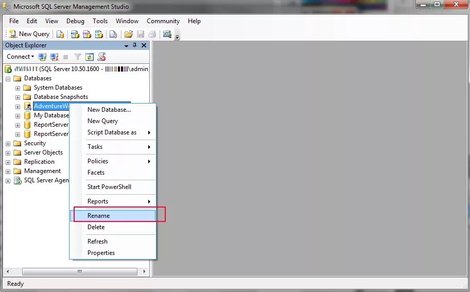
Task: Expand the Security folder
Action: click(8, 144)
